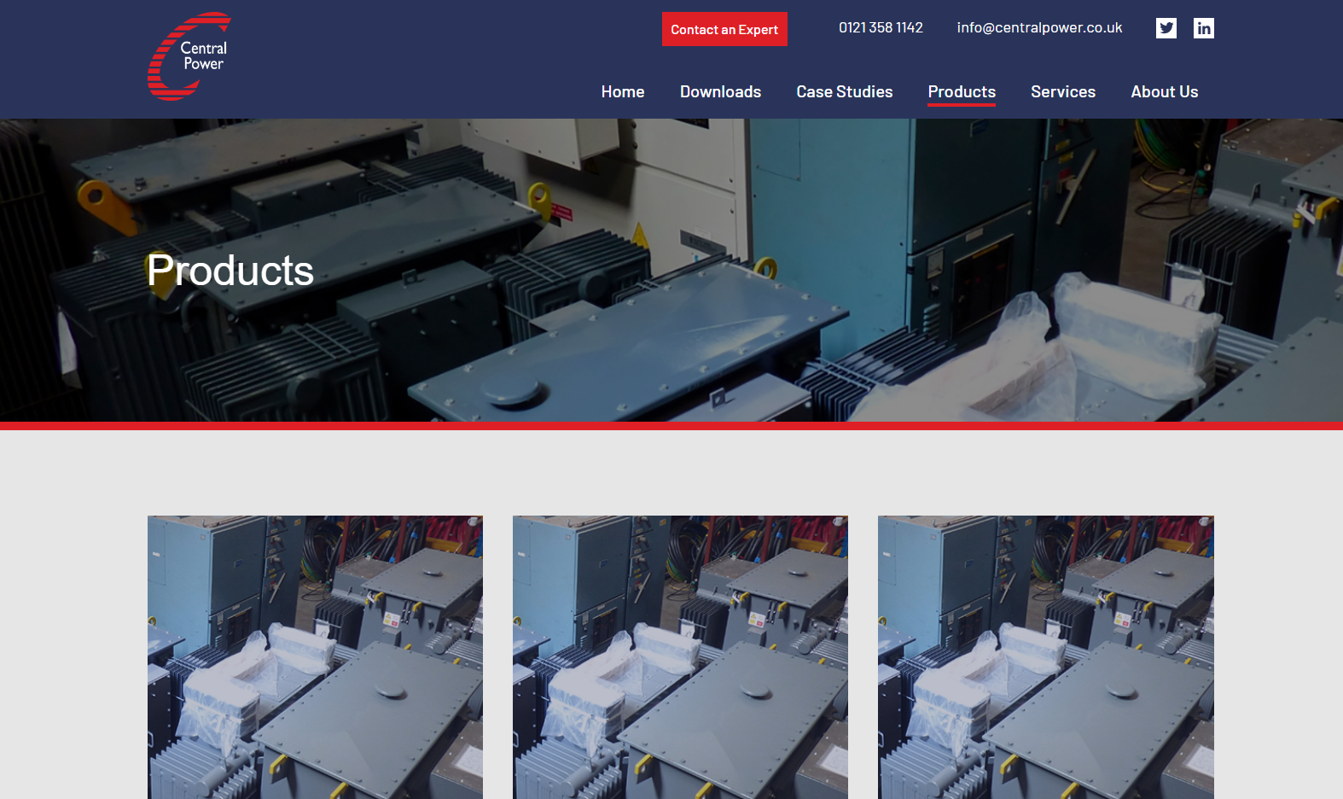Call the 0121 358 1142 phone link

tap(881, 28)
